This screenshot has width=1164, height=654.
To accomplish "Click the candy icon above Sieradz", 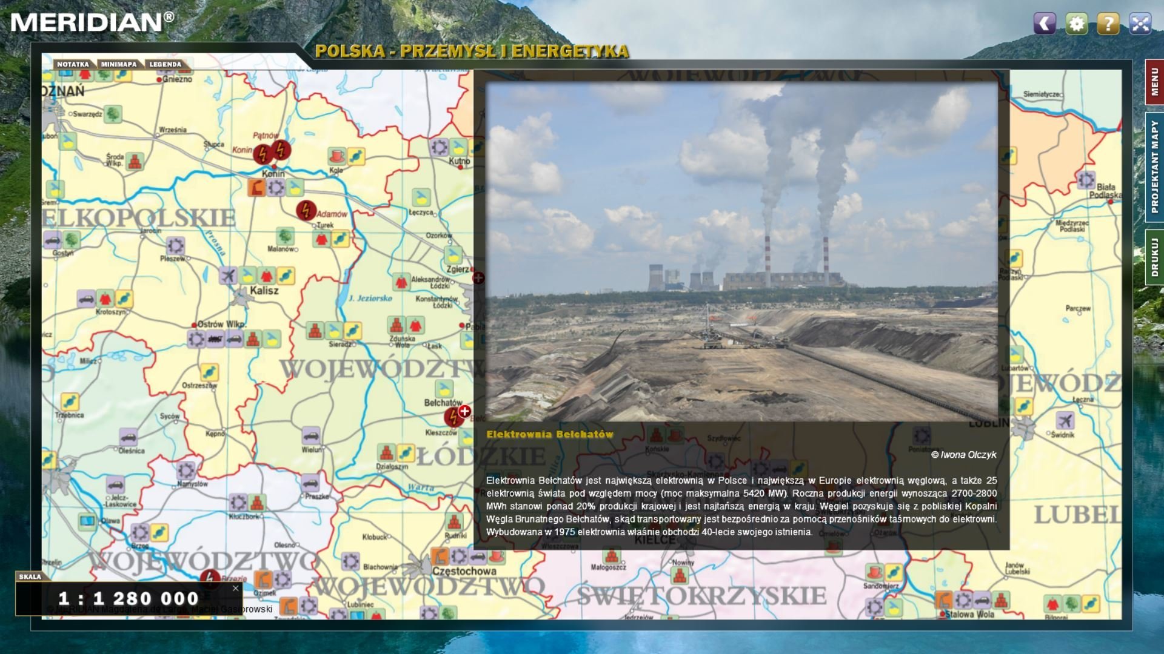I will [352, 331].
